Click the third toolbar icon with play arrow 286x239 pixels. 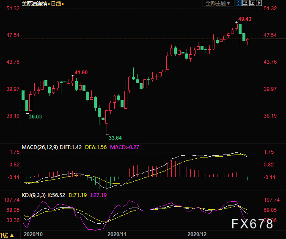tap(253, 3)
